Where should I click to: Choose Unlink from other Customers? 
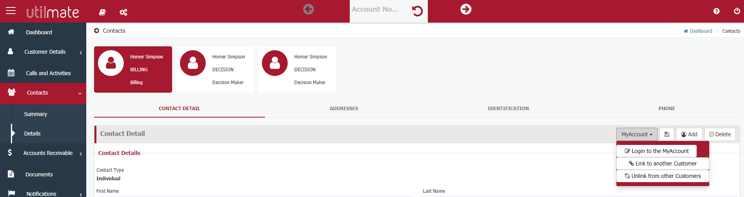tap(663, 176)
